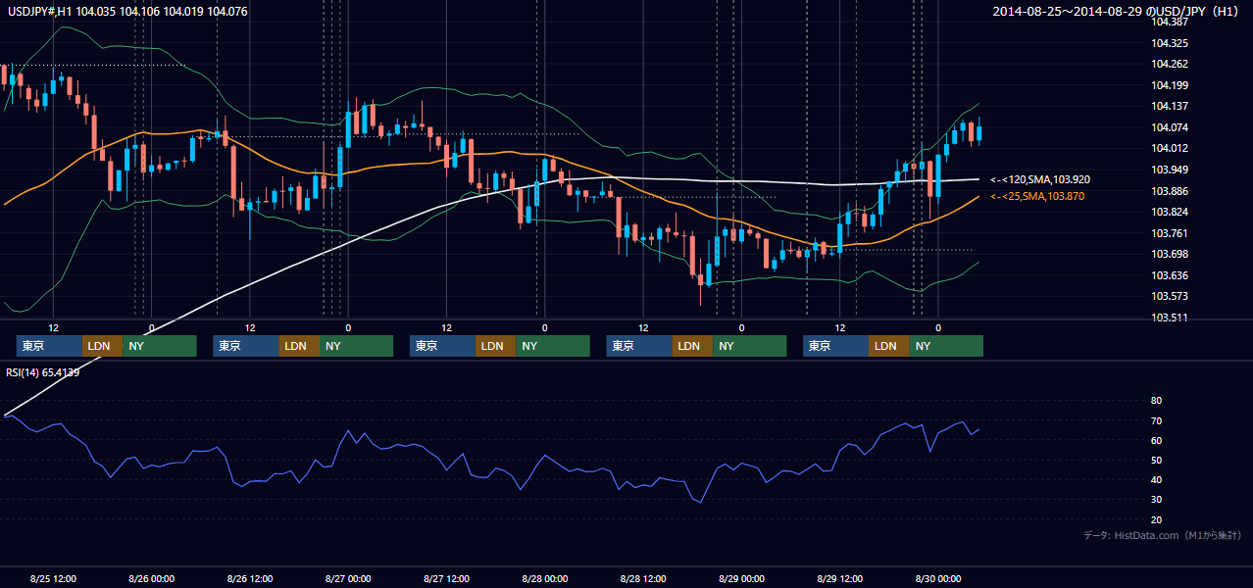This screenshot has width=1253, height=588.
Task: Click the RSI level 80 axis label
Action: pyautogui.click(x=1157, y=401)
